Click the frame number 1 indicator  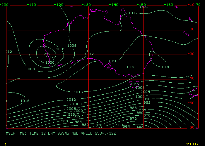(5, 144)
